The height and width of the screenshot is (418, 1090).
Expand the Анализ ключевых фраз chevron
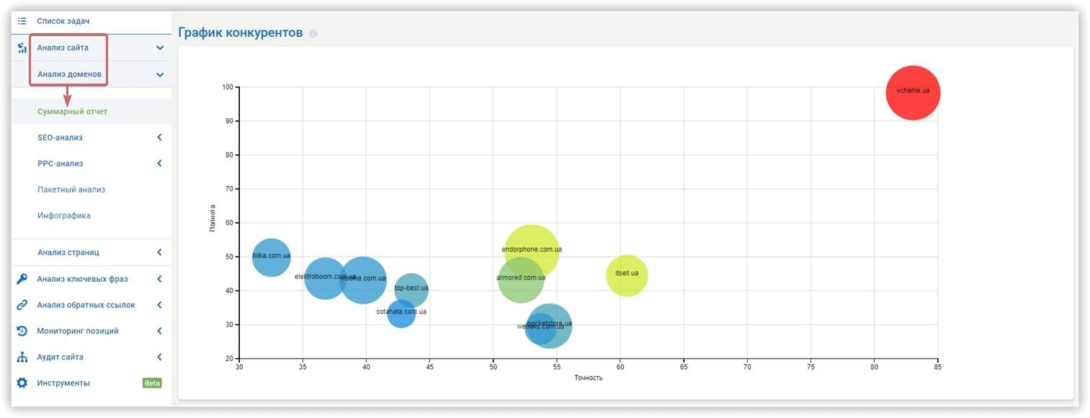160,279
